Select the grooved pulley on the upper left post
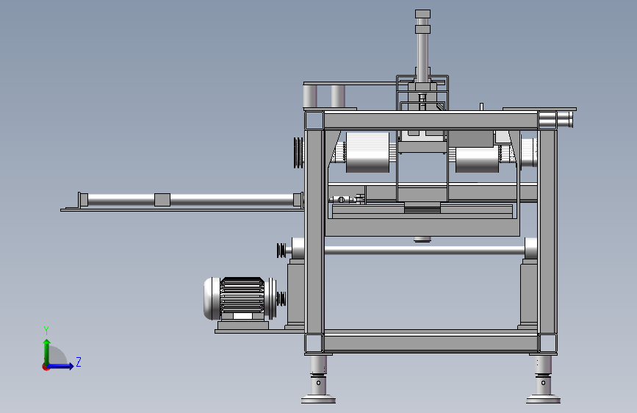This screenshot has width=637, height=413. (298, 152)
